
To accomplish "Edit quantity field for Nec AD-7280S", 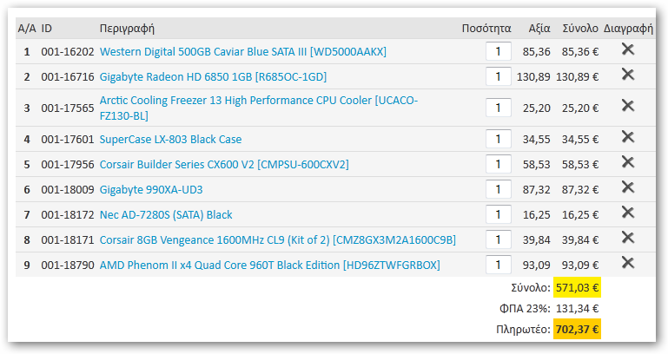I will [498, 214].
